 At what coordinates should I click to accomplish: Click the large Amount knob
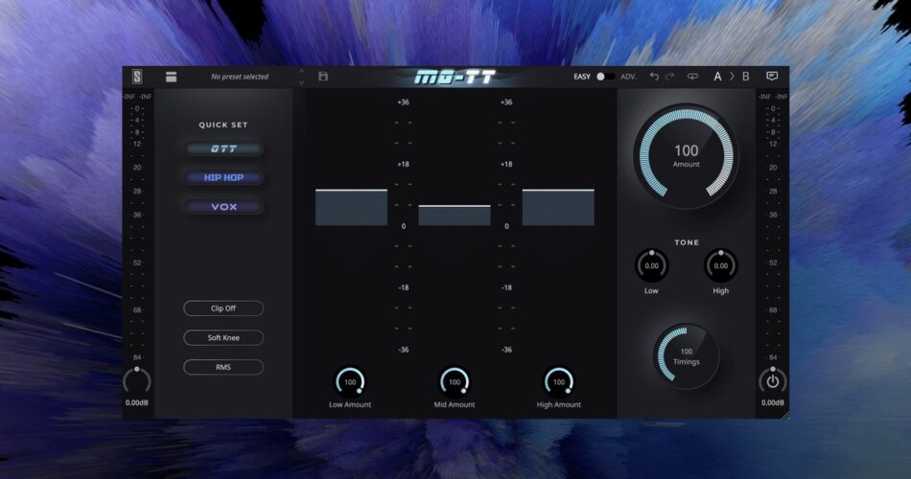(x=686, y=155)
